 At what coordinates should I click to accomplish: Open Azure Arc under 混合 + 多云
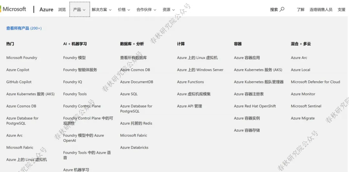tap(299, 58)
